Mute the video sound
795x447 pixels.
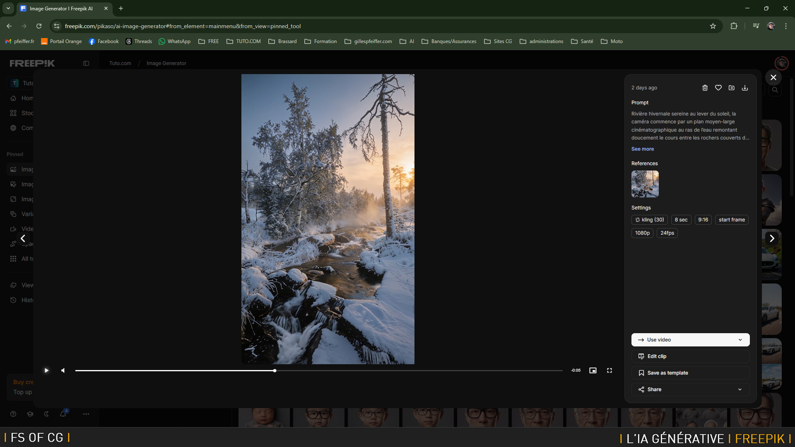(63, 370)
